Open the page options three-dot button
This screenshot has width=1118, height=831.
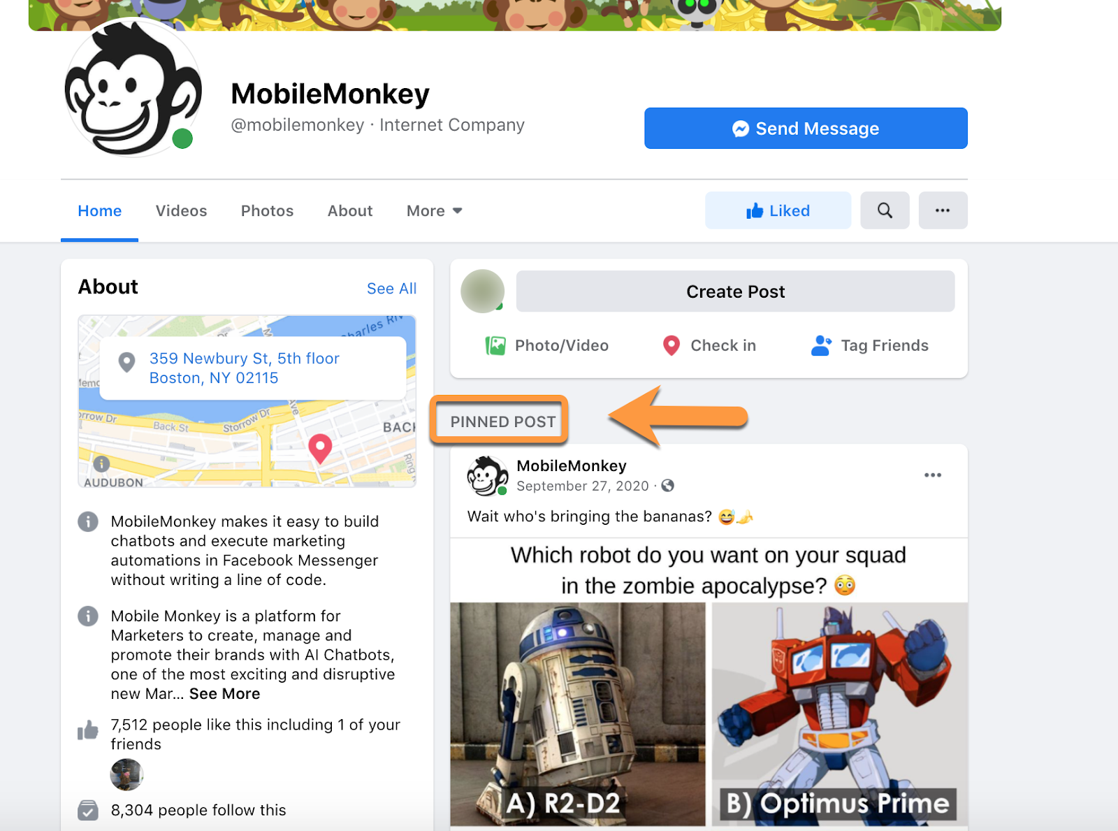[x=943, y=210]
